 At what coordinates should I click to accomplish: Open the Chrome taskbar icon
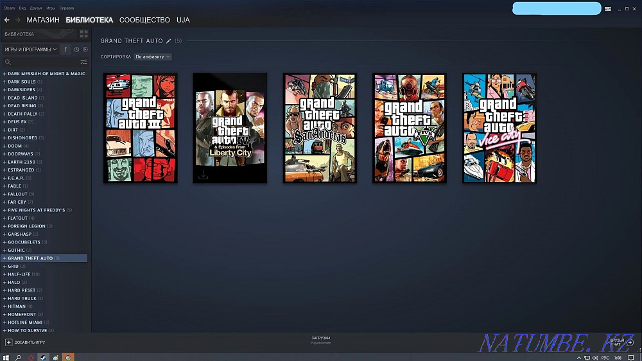(69, 358)
